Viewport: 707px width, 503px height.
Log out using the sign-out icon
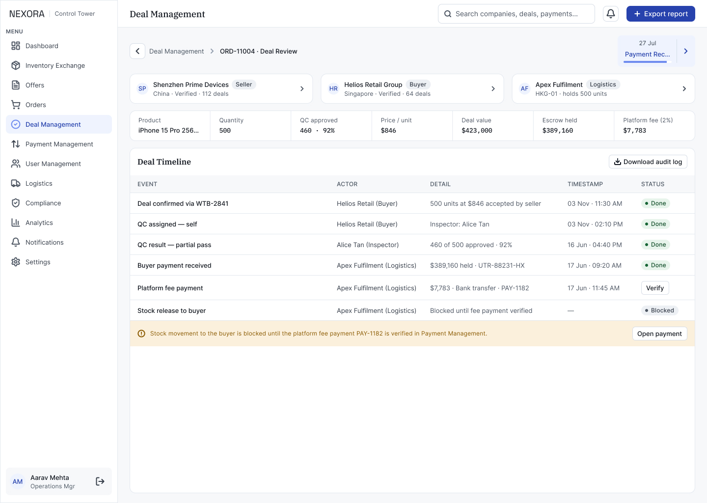coord(100,481)
